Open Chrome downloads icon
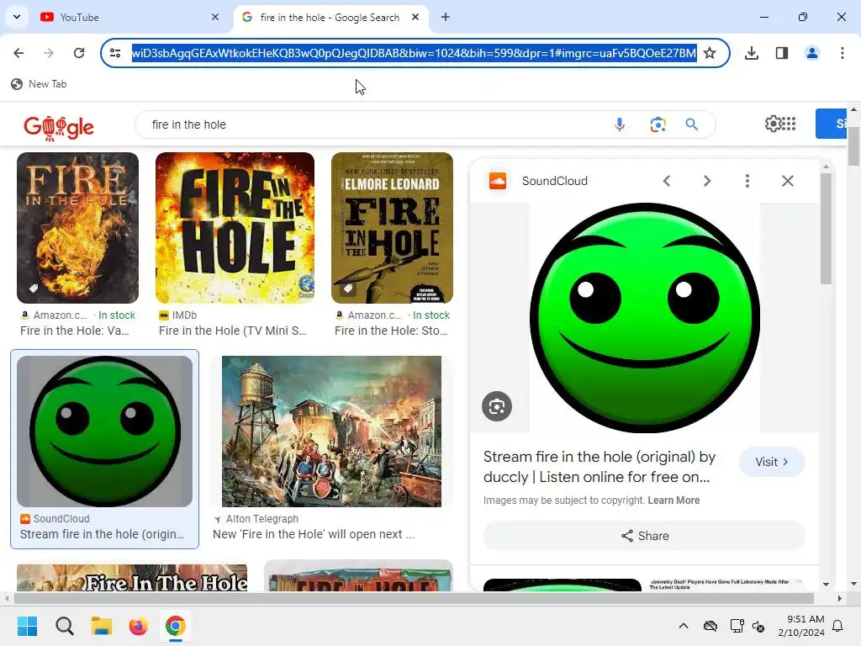 click(x=752, y=53)
